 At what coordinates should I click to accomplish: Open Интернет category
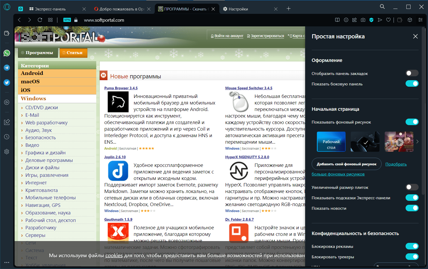(x=36, y=183)
